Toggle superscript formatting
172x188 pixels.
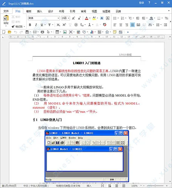(64, 25)
